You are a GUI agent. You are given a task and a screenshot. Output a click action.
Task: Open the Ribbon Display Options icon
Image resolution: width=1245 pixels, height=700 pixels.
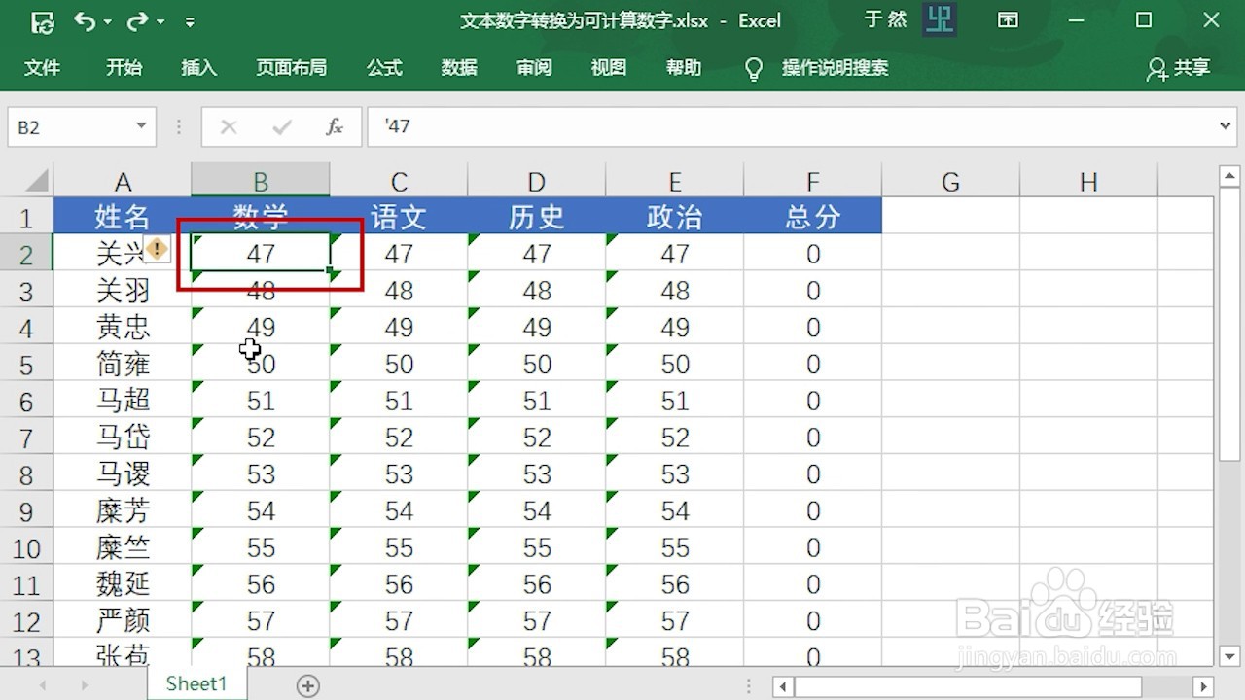click(x=1009, y=20)
